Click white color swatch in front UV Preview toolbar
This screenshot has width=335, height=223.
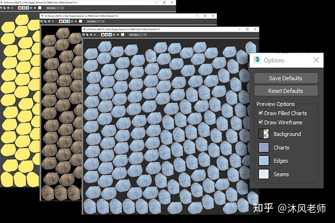[123, 34]
